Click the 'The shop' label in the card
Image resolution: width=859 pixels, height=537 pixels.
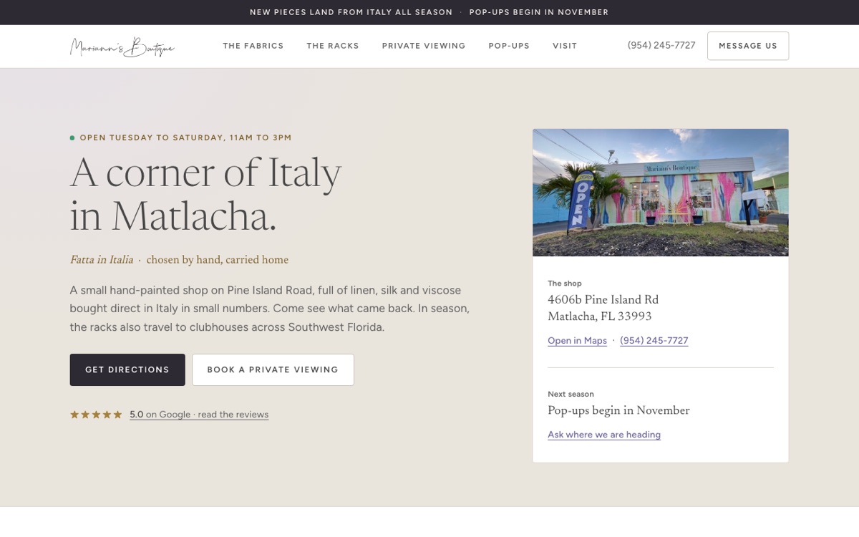(565, 284)
